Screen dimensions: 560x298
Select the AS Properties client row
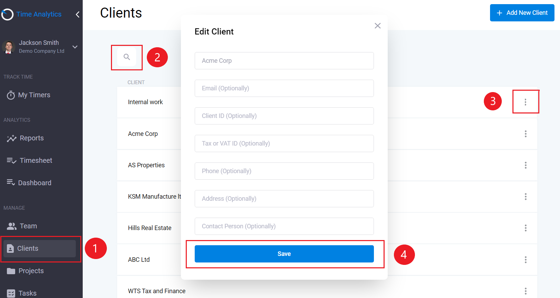point(327,165)
